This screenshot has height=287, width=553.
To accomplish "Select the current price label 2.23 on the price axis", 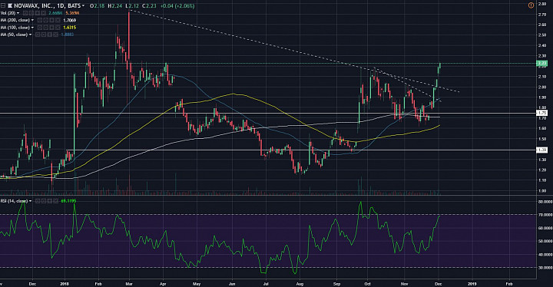I will pyautogui.click(x=541, y=63).
